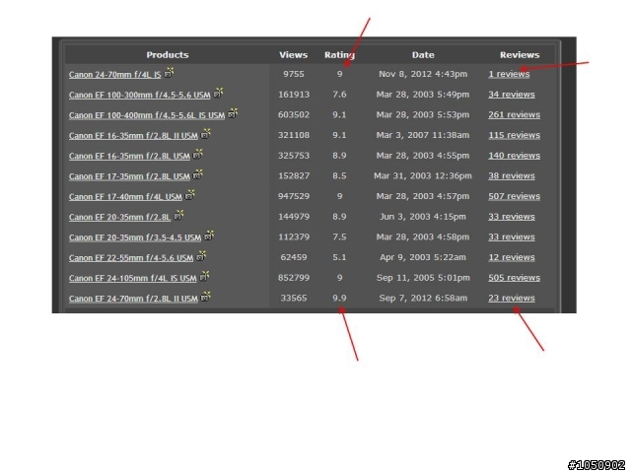Open Canon EF 16-35mm f/2.8L USM link
Image resolution: width=631 pixels, height=473 pixels.
pos(129,156)
